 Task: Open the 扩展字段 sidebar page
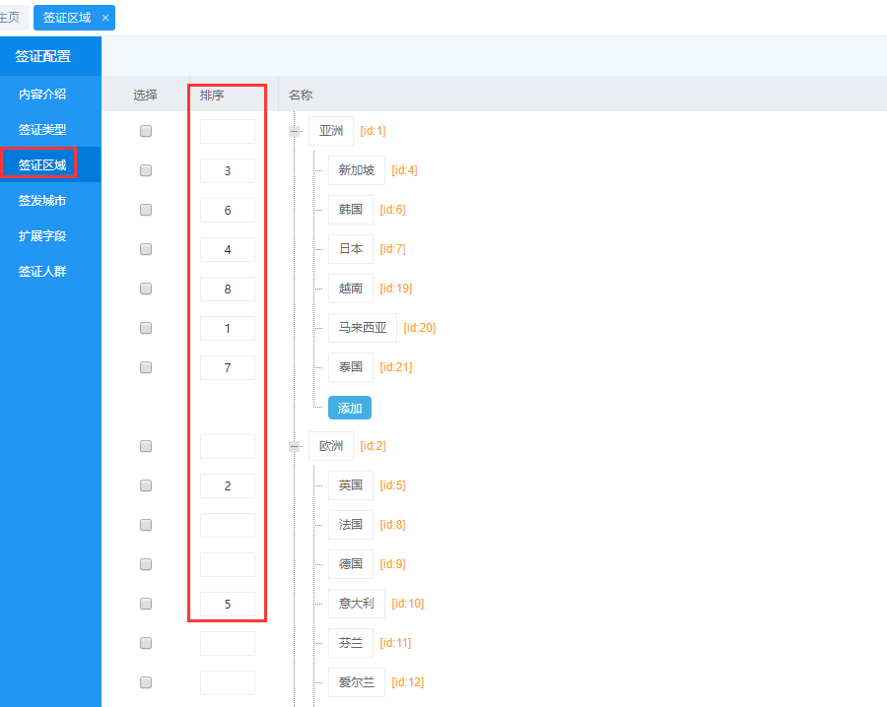[x=42, y=236]
